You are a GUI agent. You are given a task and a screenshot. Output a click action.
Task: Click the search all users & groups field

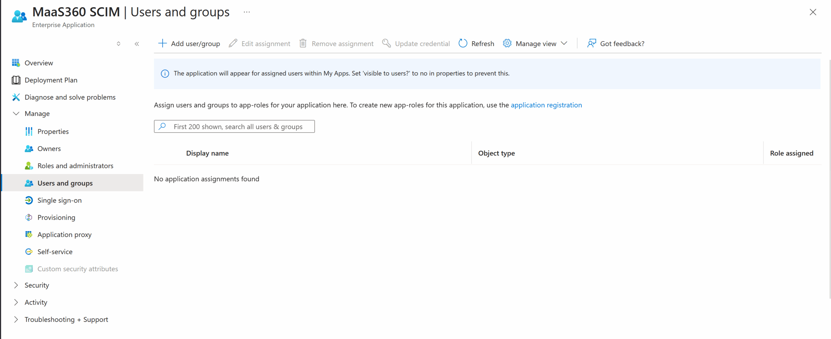[x=238, y=127]
